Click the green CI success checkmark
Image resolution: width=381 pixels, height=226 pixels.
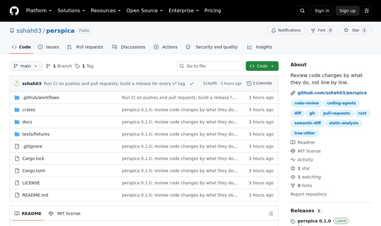pos(192,84)
